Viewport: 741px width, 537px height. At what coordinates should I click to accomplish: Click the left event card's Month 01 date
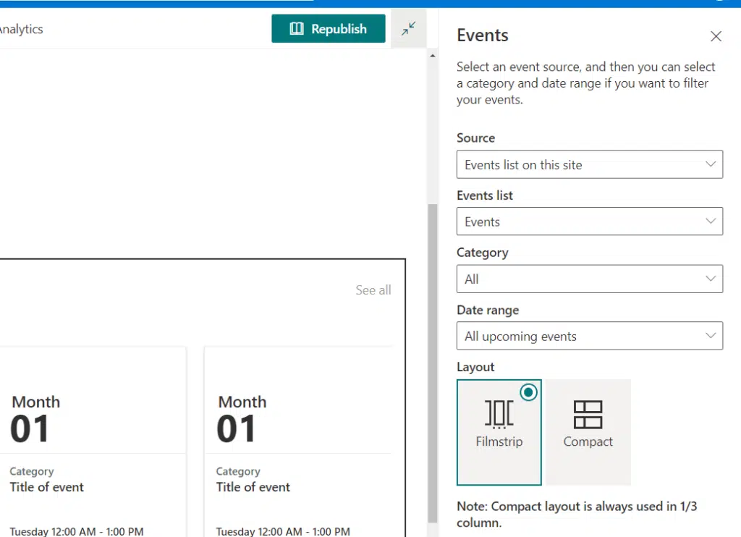[x=35, y=419]
